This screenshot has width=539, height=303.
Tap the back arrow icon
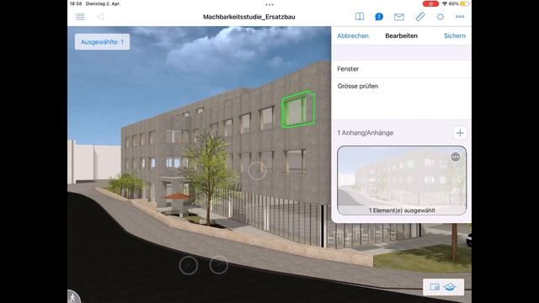click(x=100, y=17)
